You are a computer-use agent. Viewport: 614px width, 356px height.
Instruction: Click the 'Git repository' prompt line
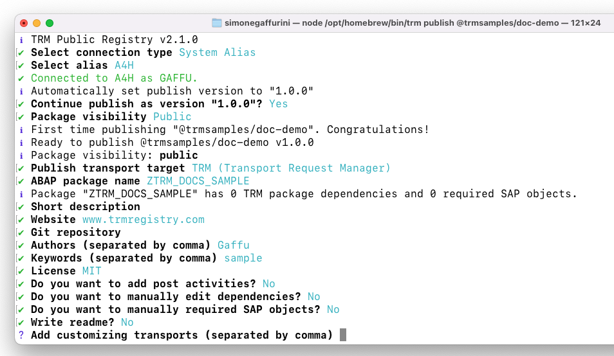click(x=76, y=233)
